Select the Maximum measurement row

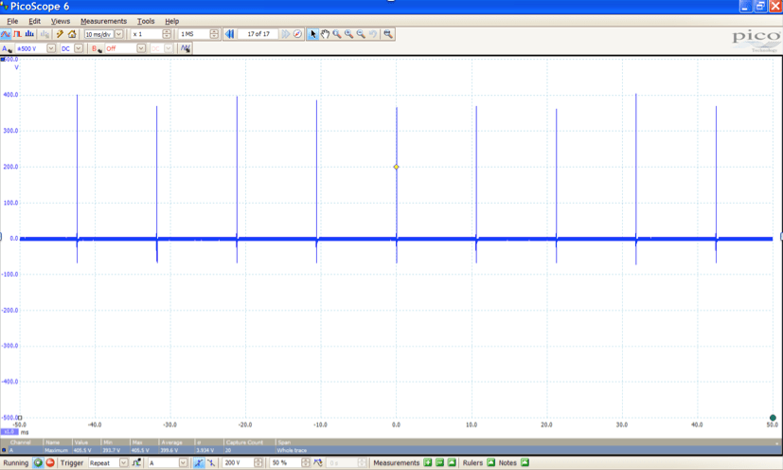(x=391, y=450)
